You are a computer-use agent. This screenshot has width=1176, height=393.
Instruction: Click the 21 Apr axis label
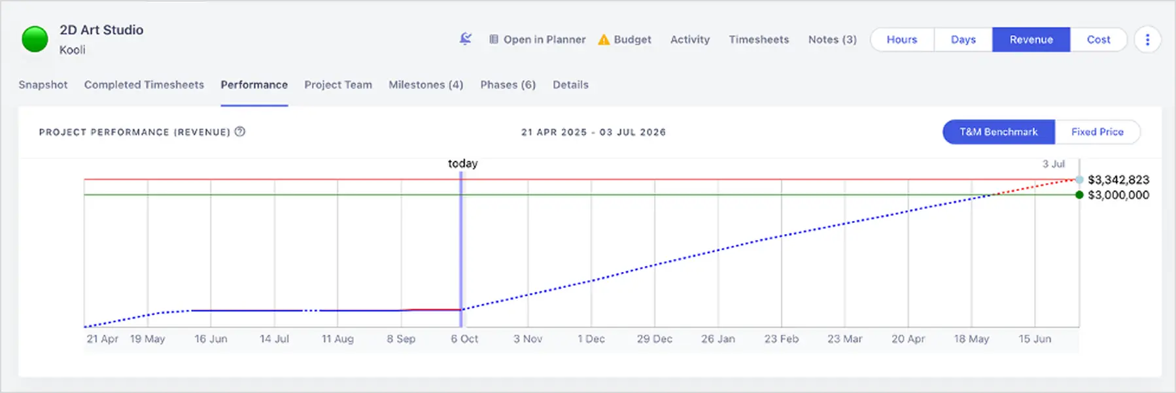(x=103, y=339)
